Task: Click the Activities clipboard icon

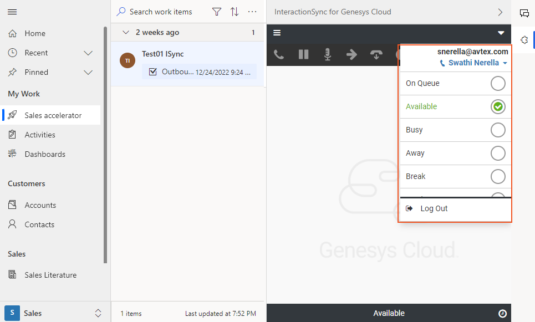Action: click(x=12, y=134)
